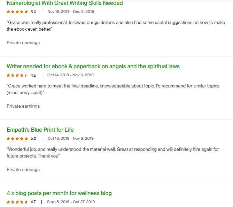Open 'Numerologist With Great Writing Skills Needed' job
Image resolution: width=233 pixels, height=207 pixels.
coord(65,3)
